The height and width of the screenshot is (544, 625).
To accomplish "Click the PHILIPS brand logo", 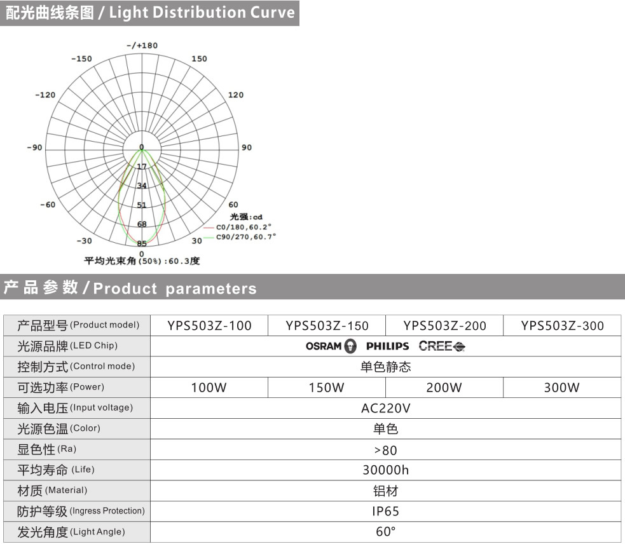I will [388, 346].
